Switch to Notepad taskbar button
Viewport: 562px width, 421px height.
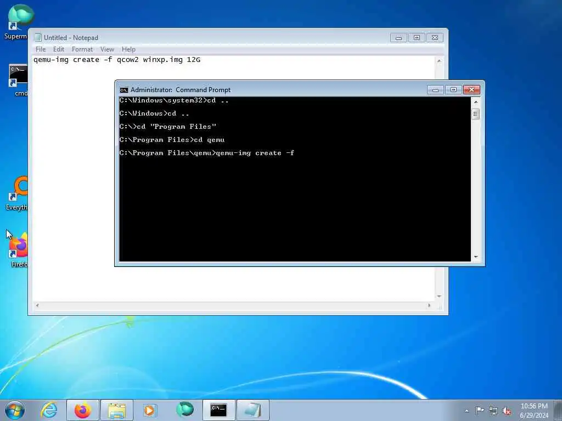pyautogui.click(x=252, y=410)
